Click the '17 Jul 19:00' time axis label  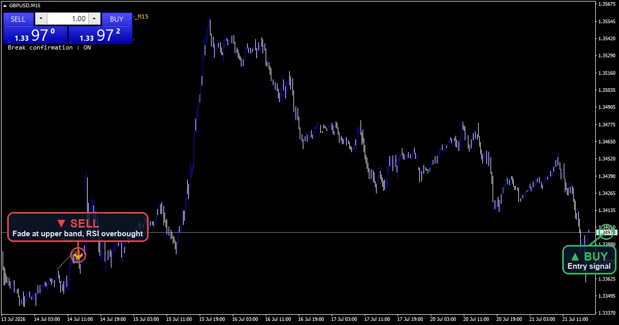[x=411, y=319]
